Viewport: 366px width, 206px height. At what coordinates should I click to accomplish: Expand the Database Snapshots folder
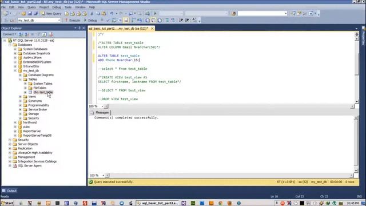click(15, 53)
